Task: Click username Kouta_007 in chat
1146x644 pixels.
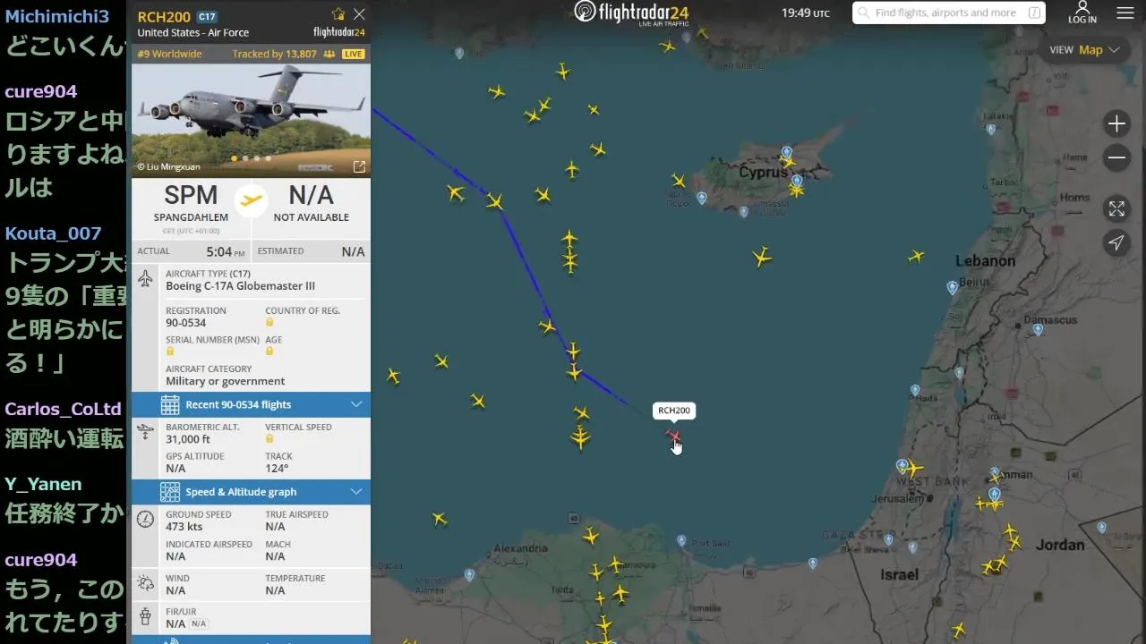Action: [53, 233]
